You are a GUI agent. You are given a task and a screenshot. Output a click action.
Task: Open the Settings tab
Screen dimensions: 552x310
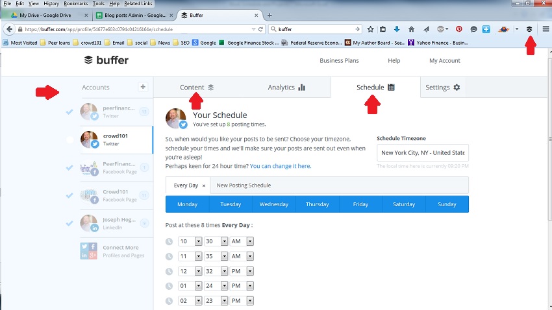[442, 87]
